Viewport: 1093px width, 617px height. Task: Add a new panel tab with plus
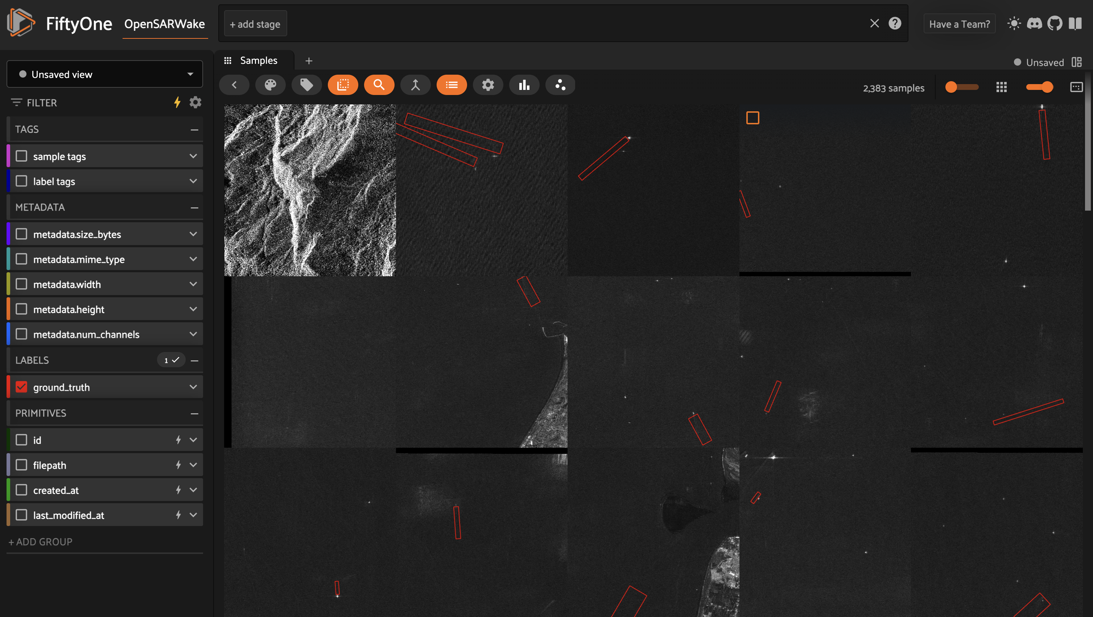click(x=309, y=61)
